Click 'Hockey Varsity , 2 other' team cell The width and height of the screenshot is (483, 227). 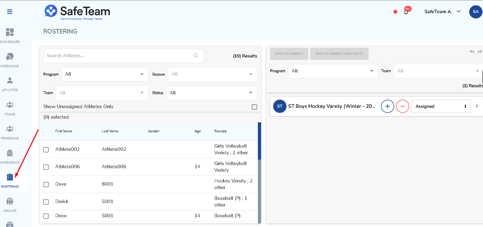tap(234, 184)
